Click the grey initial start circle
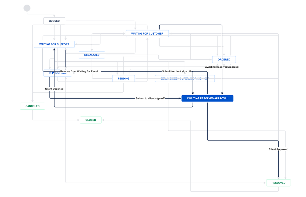The image size is (306, 197). click(x=27, y=8)
